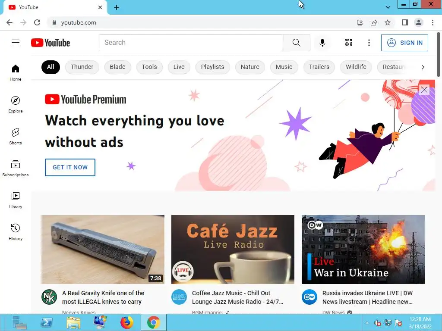Open Shorts in sidebar
Screen dimensions: 442x331
[16, 136]
